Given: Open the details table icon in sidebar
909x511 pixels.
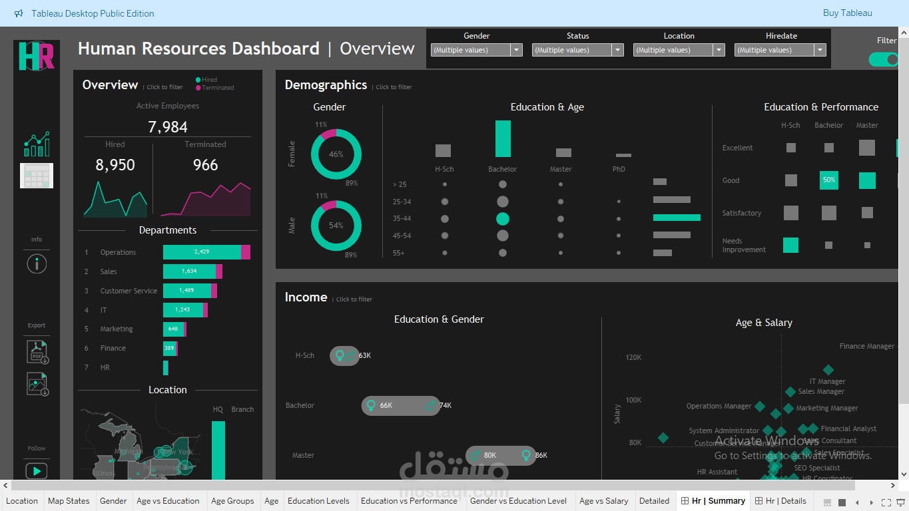Looking at the screenshot, I should tap(37, 176).
